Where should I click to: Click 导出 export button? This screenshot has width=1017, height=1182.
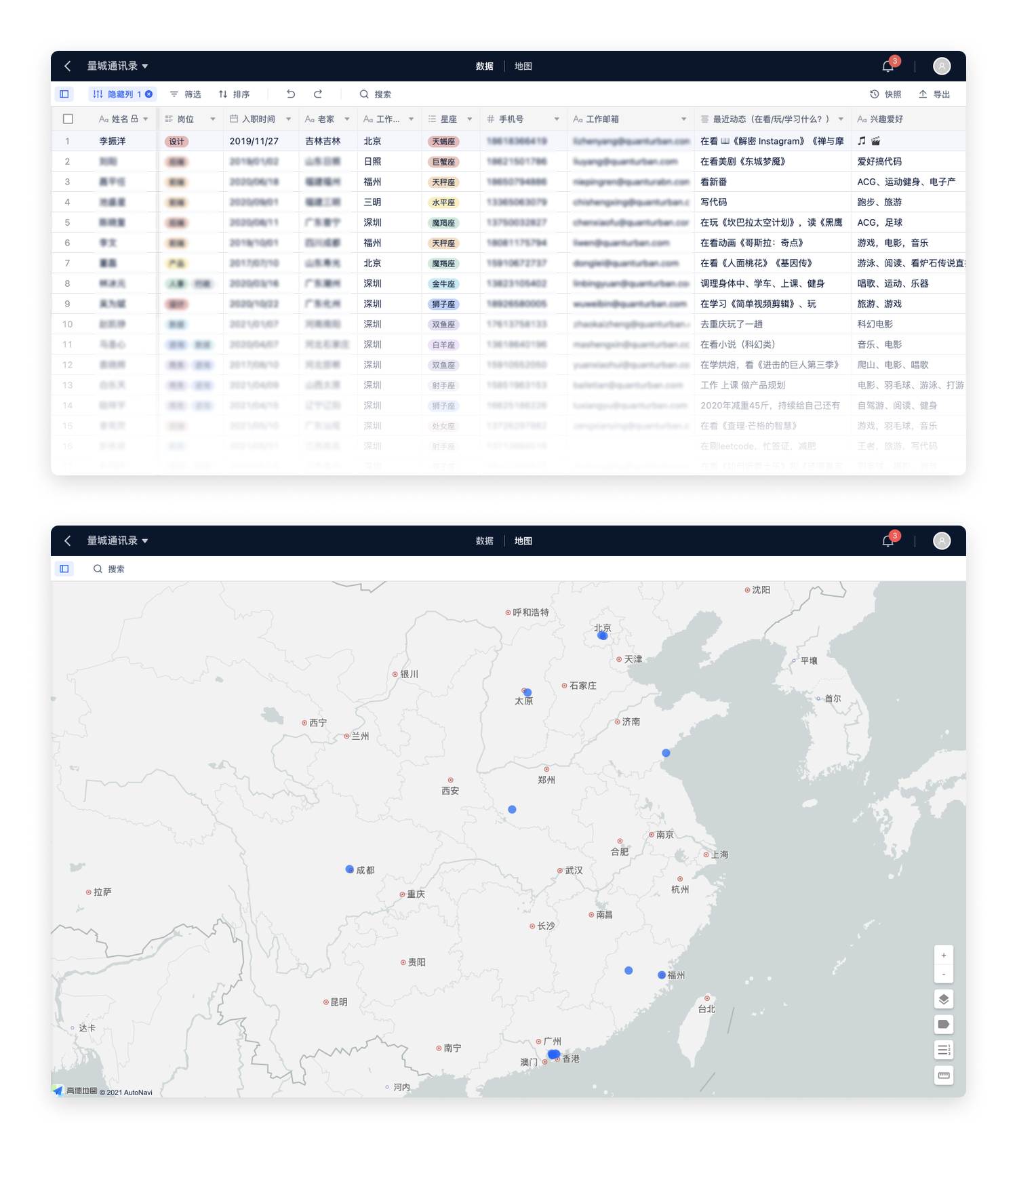(x=934, y=94)
